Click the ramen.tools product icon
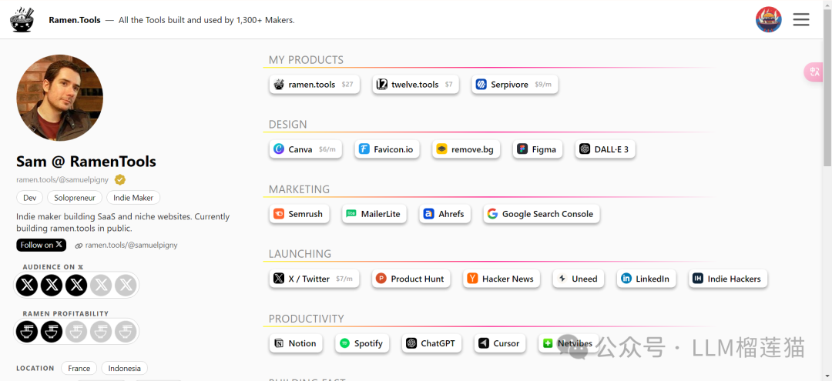 coord(279,84)
